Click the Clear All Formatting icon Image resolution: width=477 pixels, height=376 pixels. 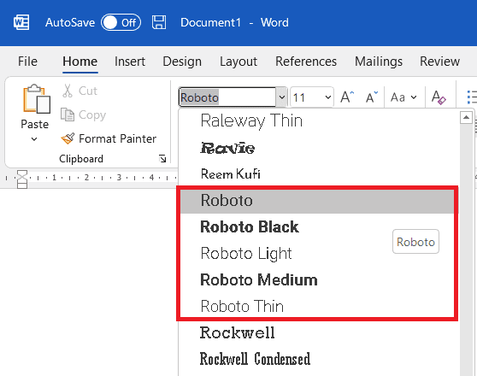[439, 97]
